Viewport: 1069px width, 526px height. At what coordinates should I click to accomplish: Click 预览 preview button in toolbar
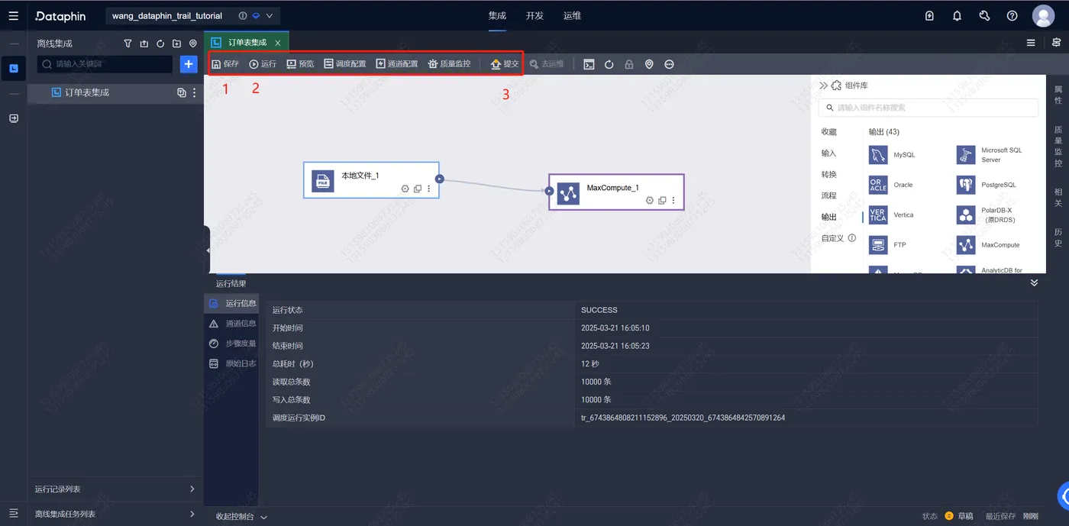[300, 64]
